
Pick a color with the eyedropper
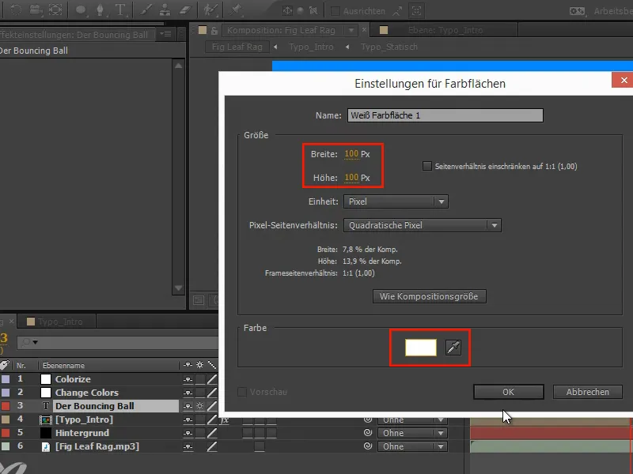pos(453,348)
